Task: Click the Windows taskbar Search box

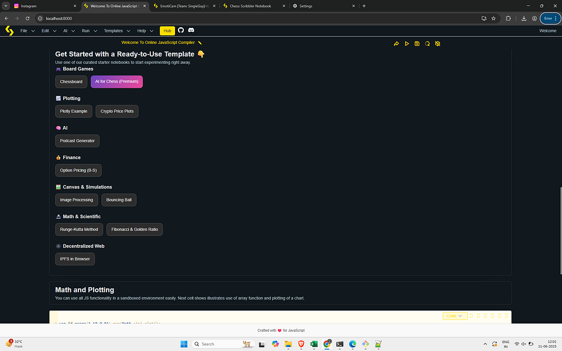Action: tap(223, 344)
